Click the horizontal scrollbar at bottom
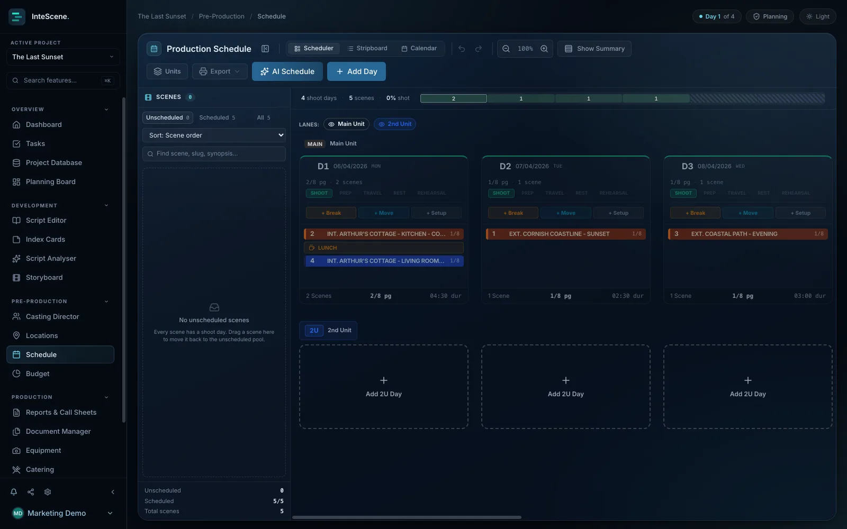 [x=407, y=517]
